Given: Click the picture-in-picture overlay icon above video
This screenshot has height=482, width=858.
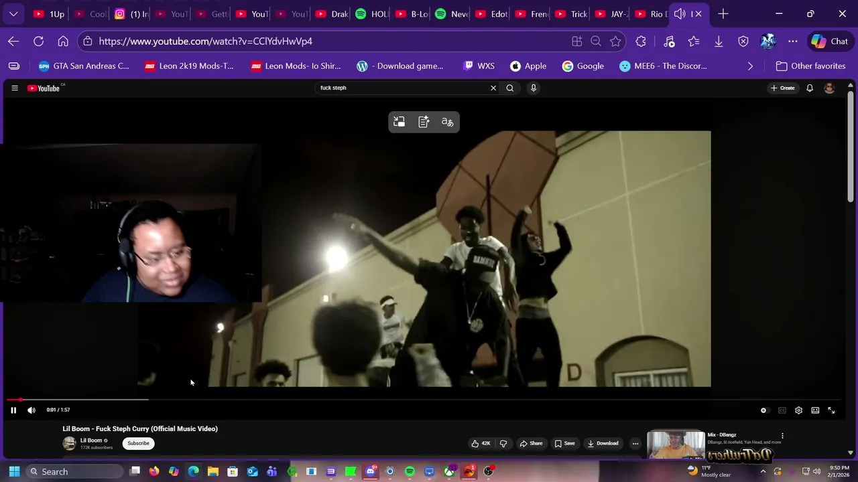Looking at the screenshot, I should coord(400,122).
